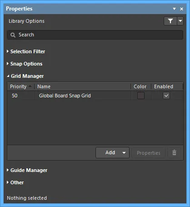Click the trash delete grid icon

pyautogui.click(x=174, y=152)
